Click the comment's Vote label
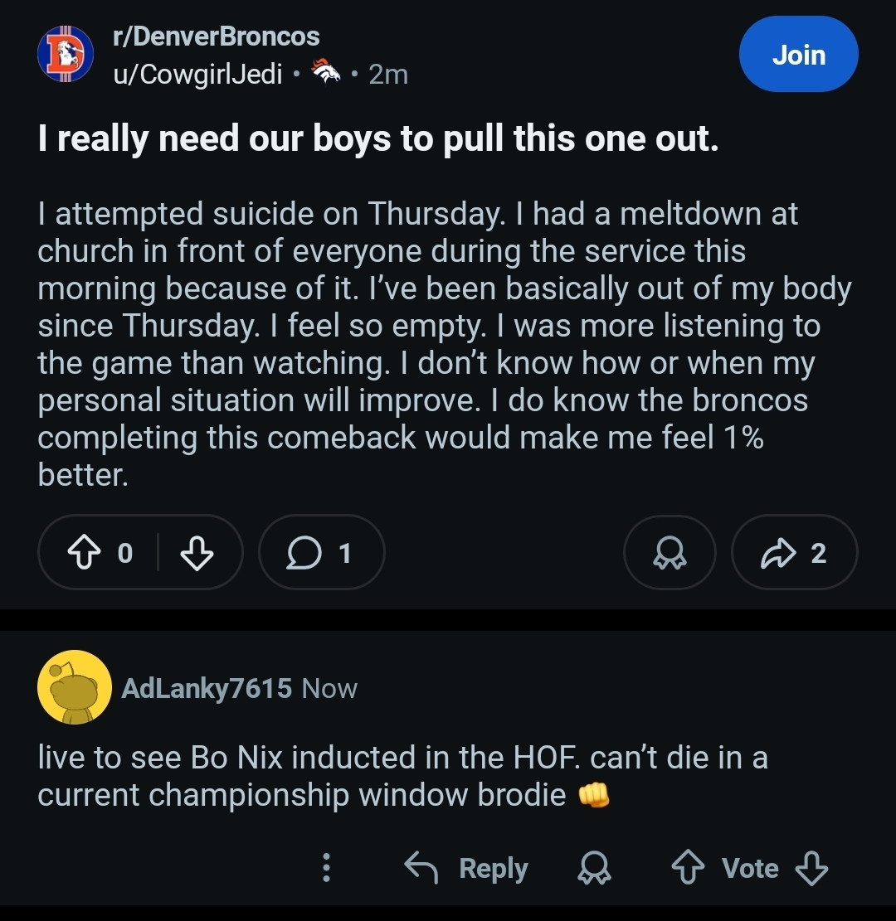The width and height of the screenshot is (896, 921). [x=750, y=868]
